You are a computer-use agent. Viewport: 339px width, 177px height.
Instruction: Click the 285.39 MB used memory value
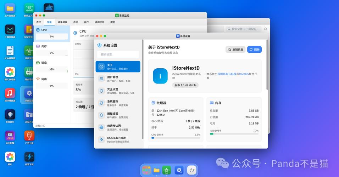[x=252, y=117]
